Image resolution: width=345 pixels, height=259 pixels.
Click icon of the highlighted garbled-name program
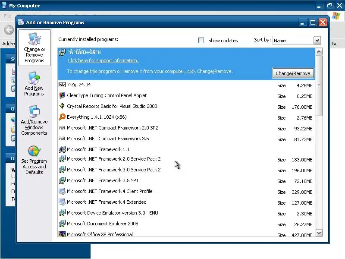click(x=62, y=52)
